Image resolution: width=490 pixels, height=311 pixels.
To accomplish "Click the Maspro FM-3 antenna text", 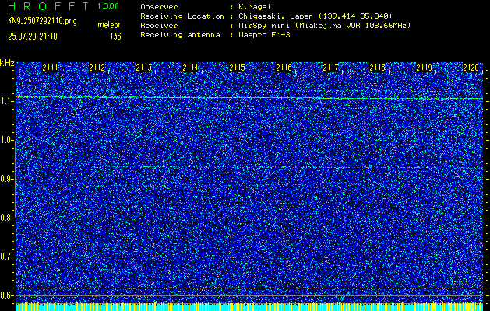I will (x=264, y=35).
